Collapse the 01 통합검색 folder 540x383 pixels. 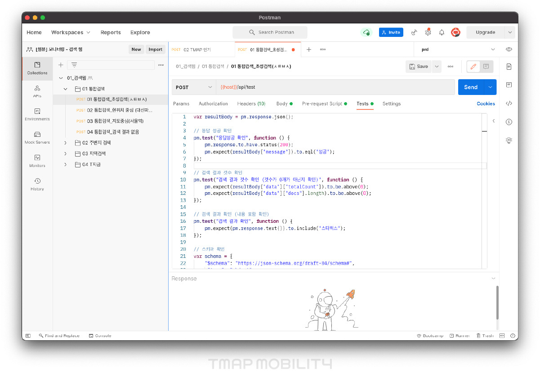pos(66,89)
